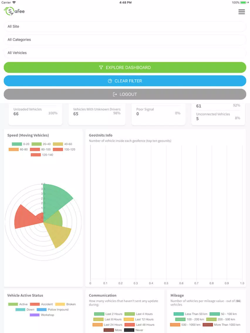Tap the Safee logo
This screenshot has width=250, height=333.
pos(14,11)
